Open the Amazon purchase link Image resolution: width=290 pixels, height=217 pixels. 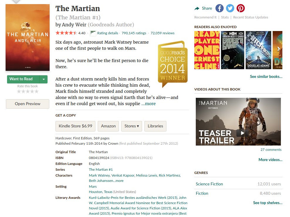tap(108, 126)
